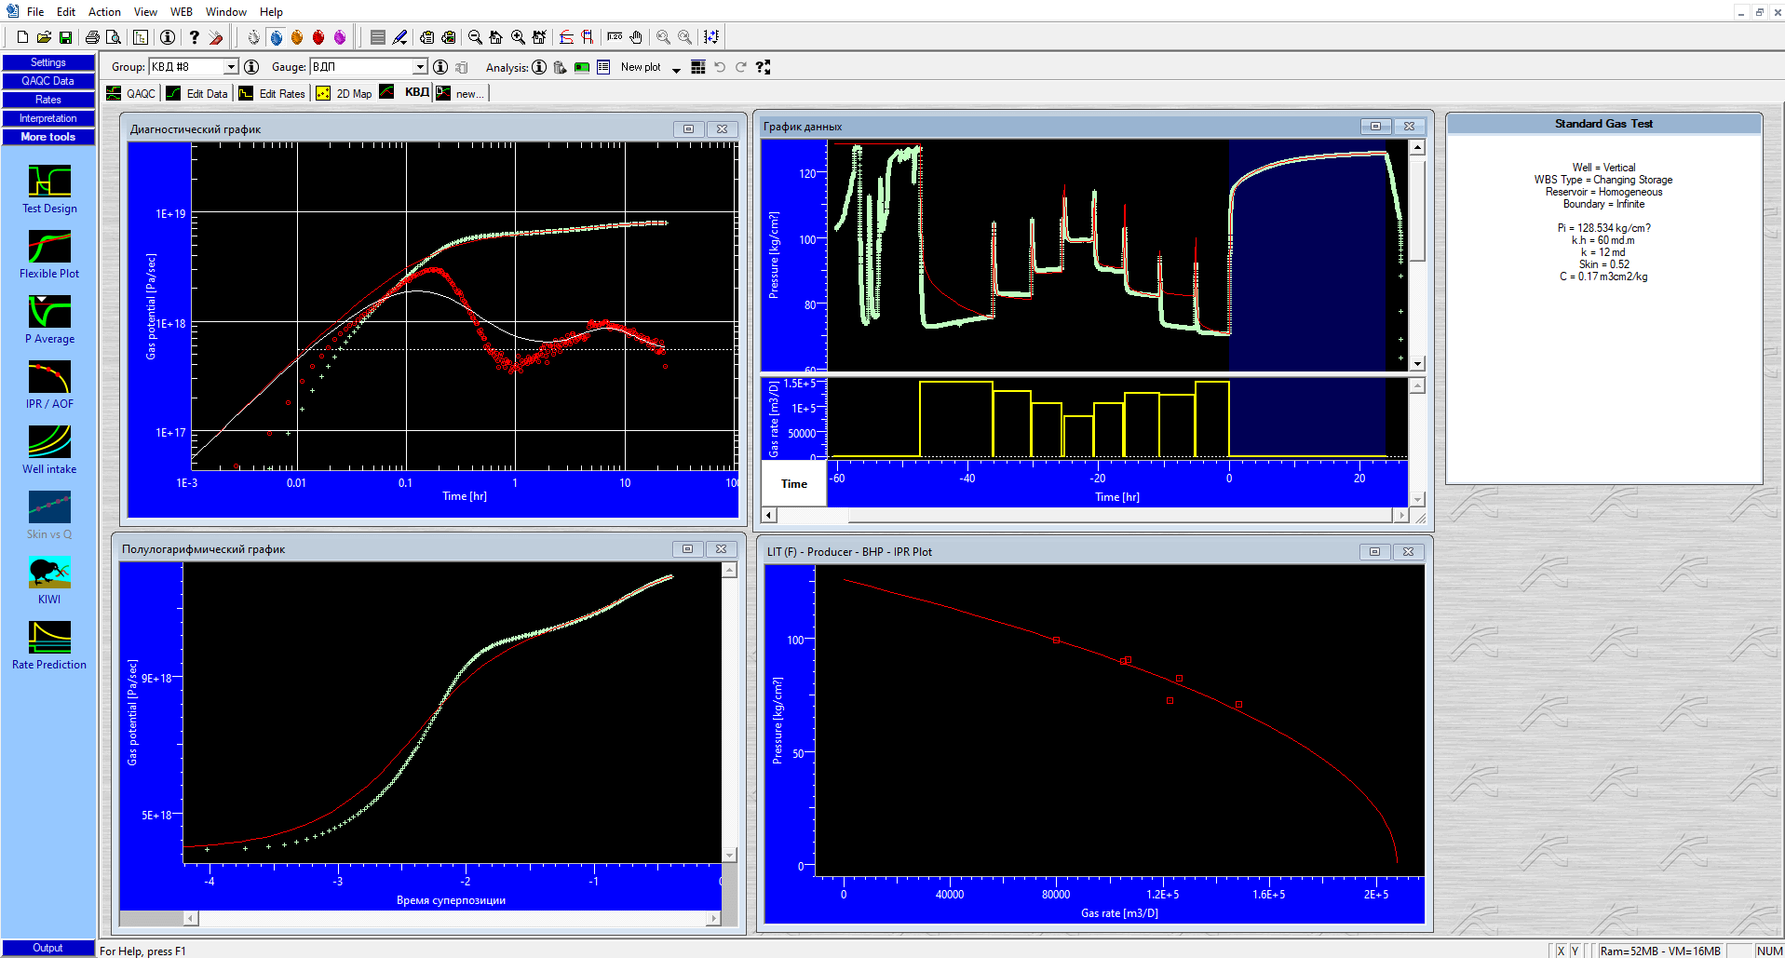
Task: Print with the printer icon
Action: pyautogui.click(x=92, y=37)
